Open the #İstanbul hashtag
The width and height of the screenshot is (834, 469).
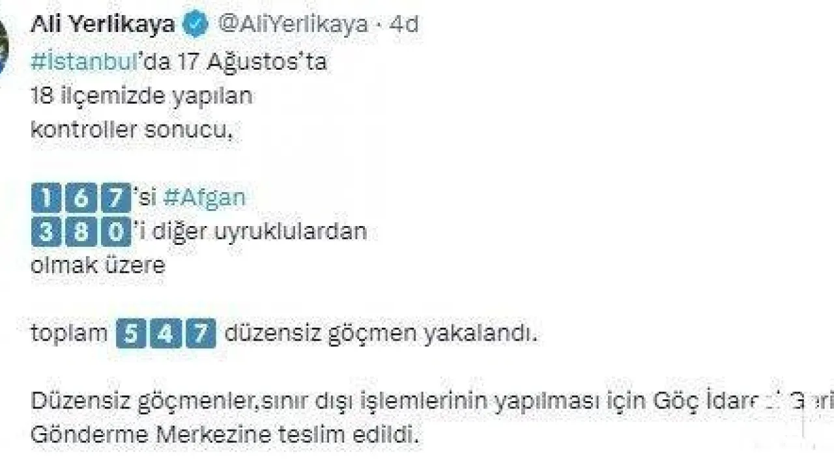[83, 62]
